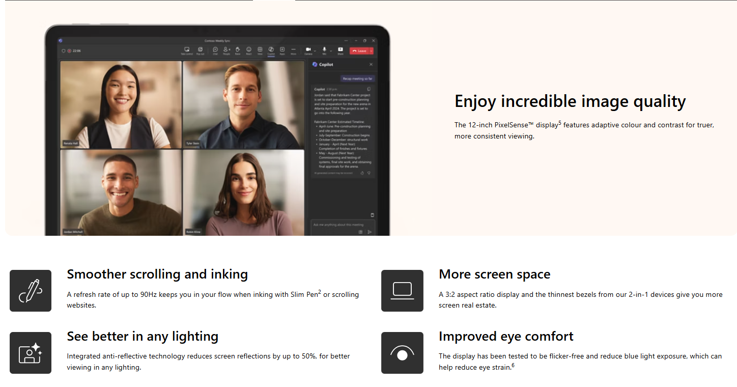Expand the Camera options chevron
This screenshot has width=737, height=387.
[315, 51]
